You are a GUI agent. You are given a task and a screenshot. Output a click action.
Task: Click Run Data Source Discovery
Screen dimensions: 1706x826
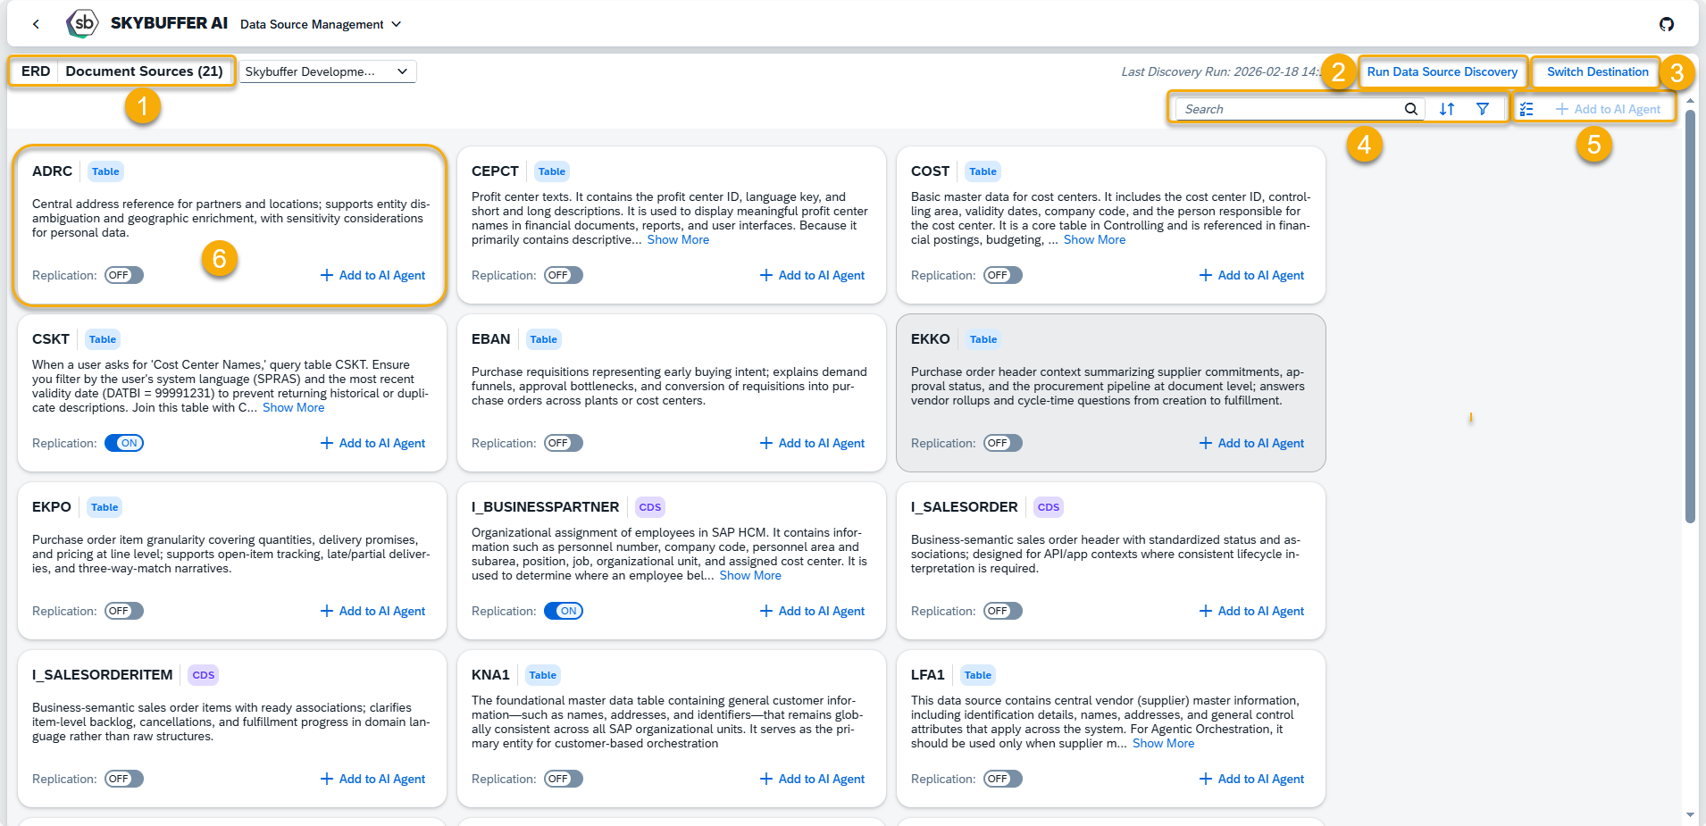pyautogui.click(x=1442, y=71)
